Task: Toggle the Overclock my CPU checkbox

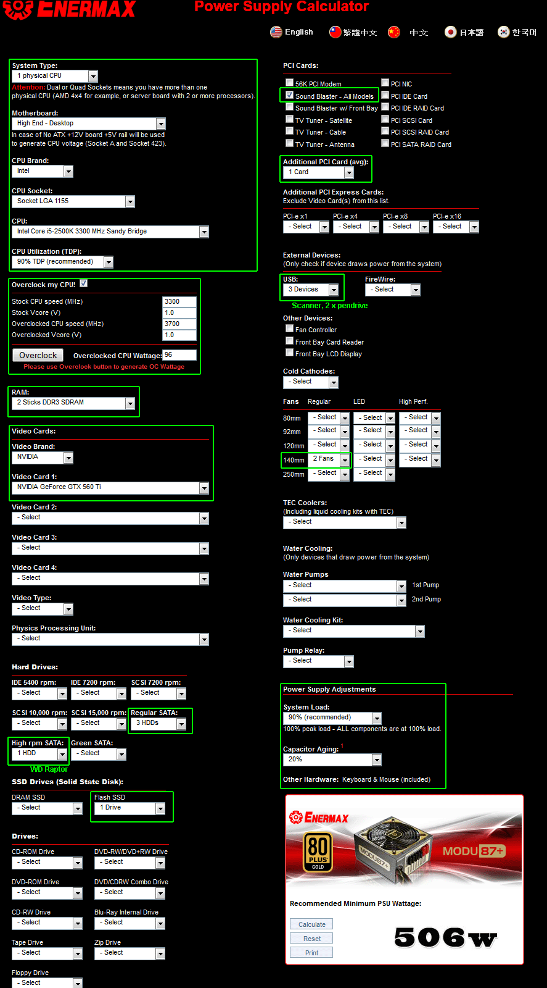Action: coord(84,283)
